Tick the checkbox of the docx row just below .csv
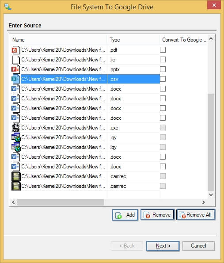The height and width of the screenshot is (263, 224). click(x=163, y=89)
